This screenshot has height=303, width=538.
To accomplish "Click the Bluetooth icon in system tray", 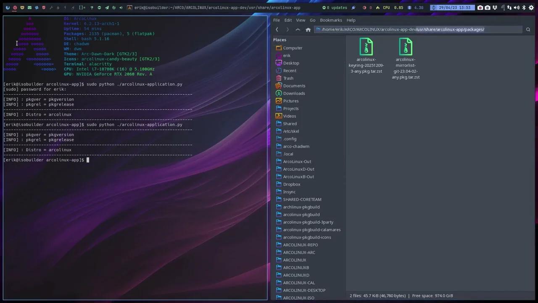I will click(524, 8).
